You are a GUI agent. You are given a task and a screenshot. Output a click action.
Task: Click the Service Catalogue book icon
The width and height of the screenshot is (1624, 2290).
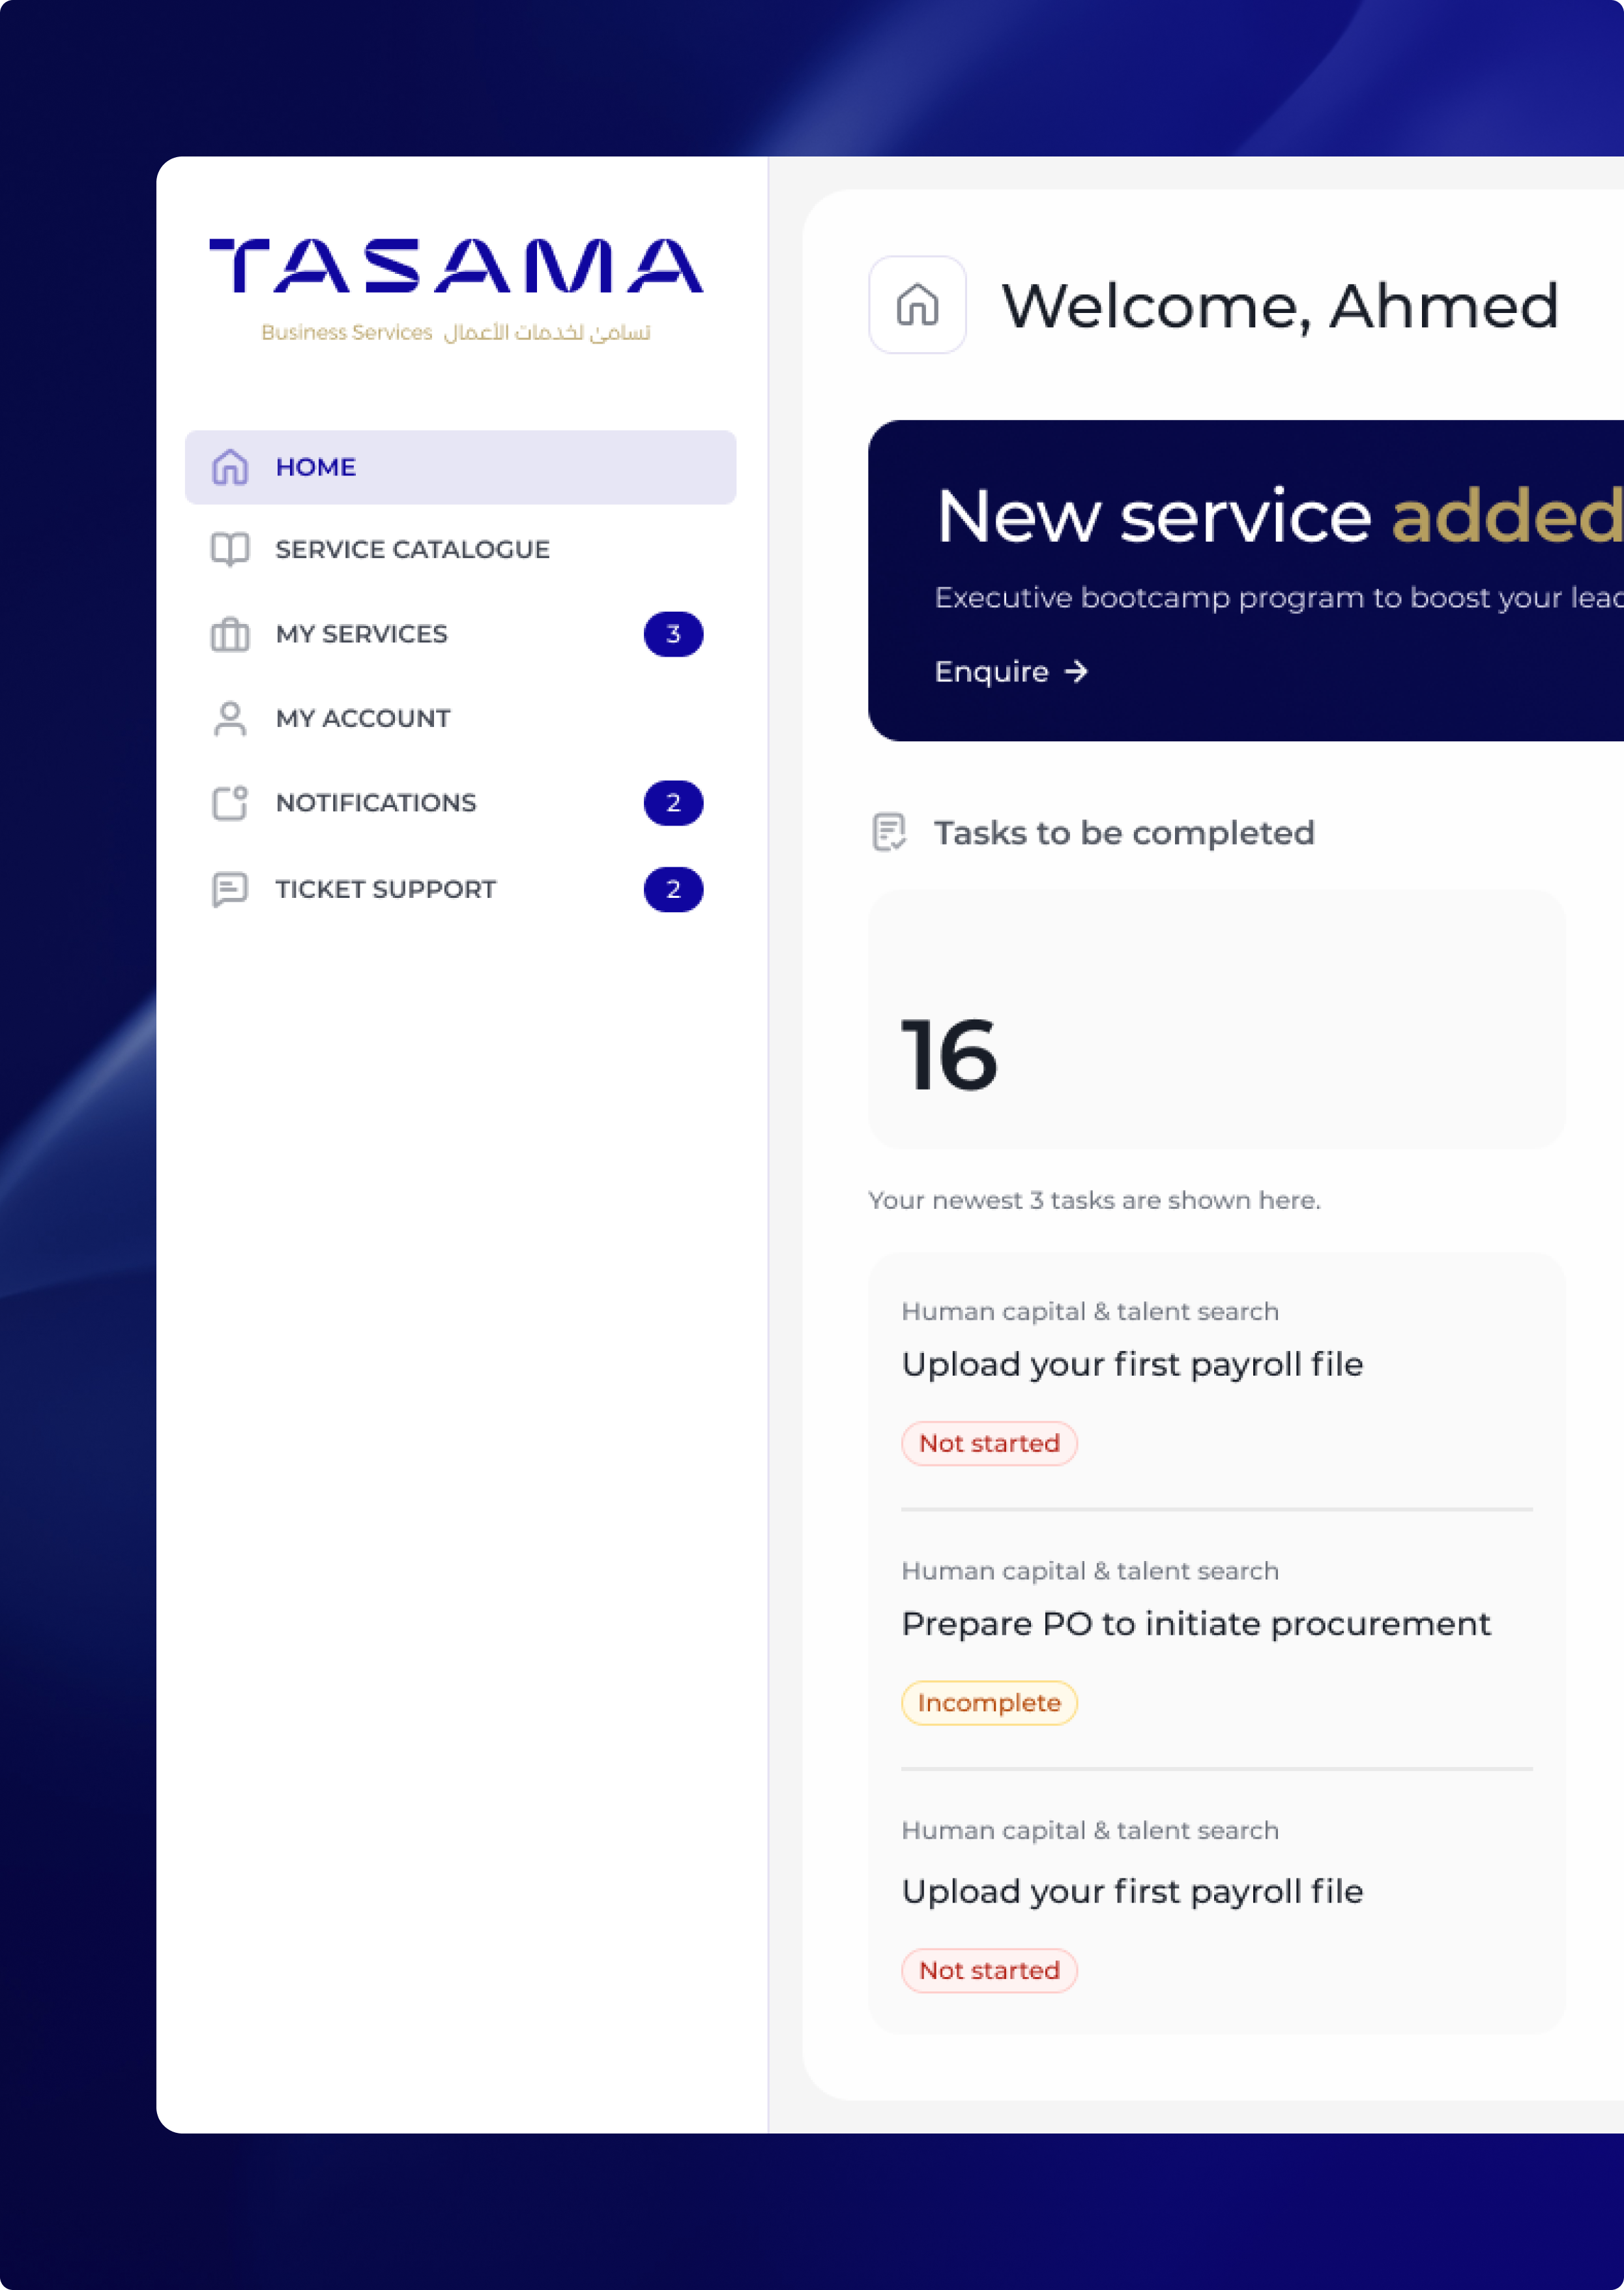(230, 549)
